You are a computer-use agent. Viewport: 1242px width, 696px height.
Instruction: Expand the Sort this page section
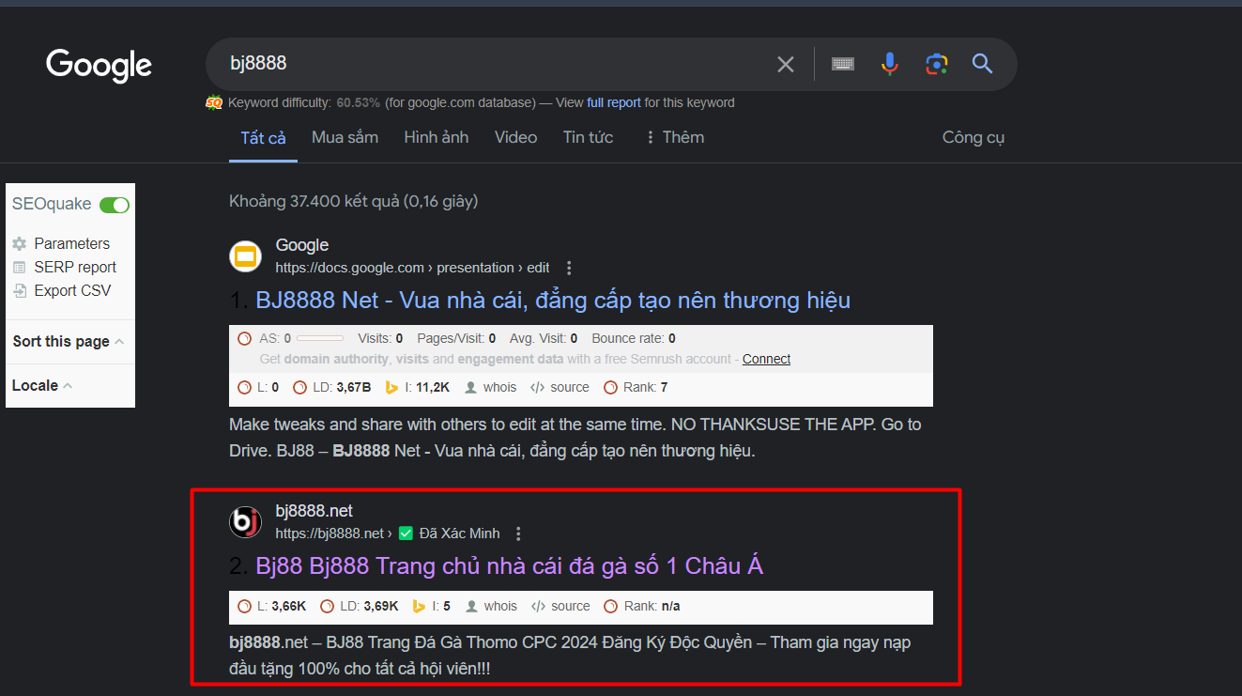coord(69,341)
